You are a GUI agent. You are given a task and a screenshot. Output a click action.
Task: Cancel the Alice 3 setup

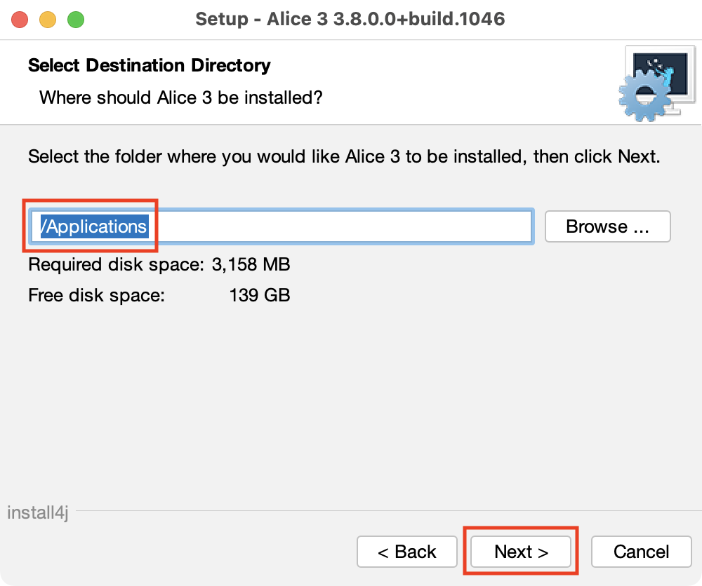click(641, 552)
